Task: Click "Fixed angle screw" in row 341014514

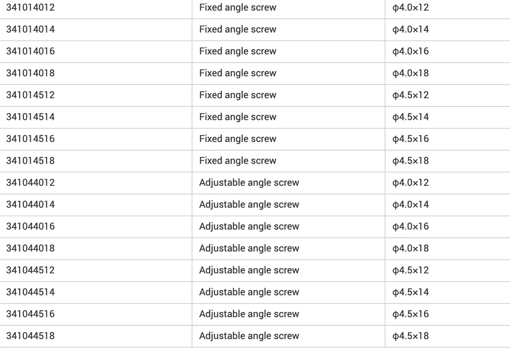Action: tap(238, 117)
